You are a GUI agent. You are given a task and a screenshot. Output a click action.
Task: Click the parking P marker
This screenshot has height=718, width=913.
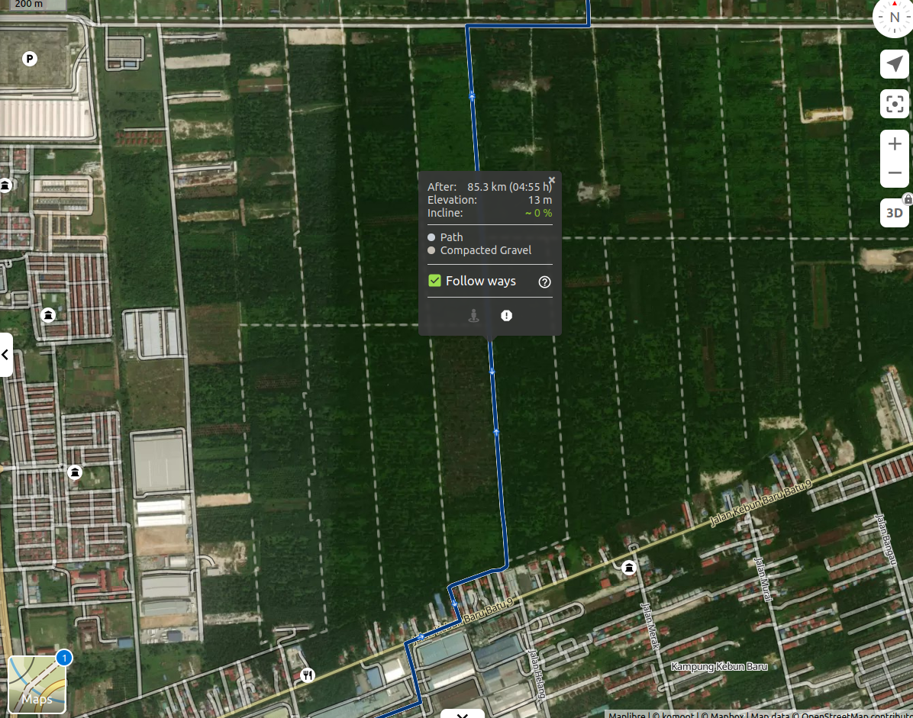[x=30, y=59]
